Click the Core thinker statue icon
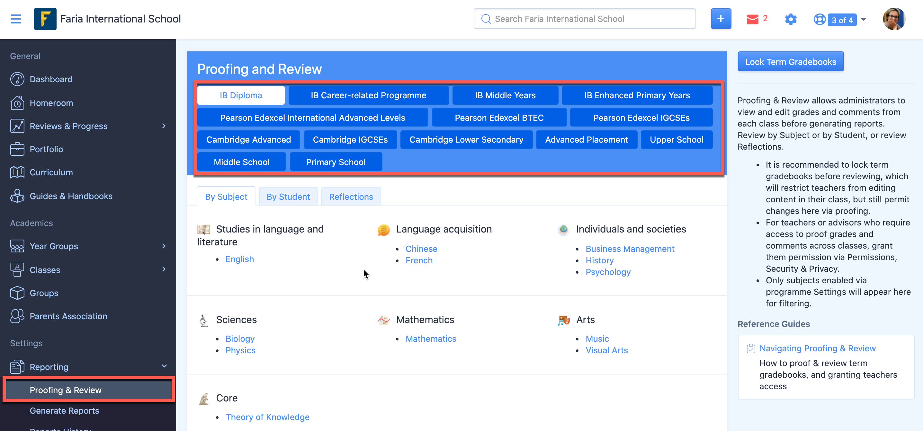 (204, 399)
